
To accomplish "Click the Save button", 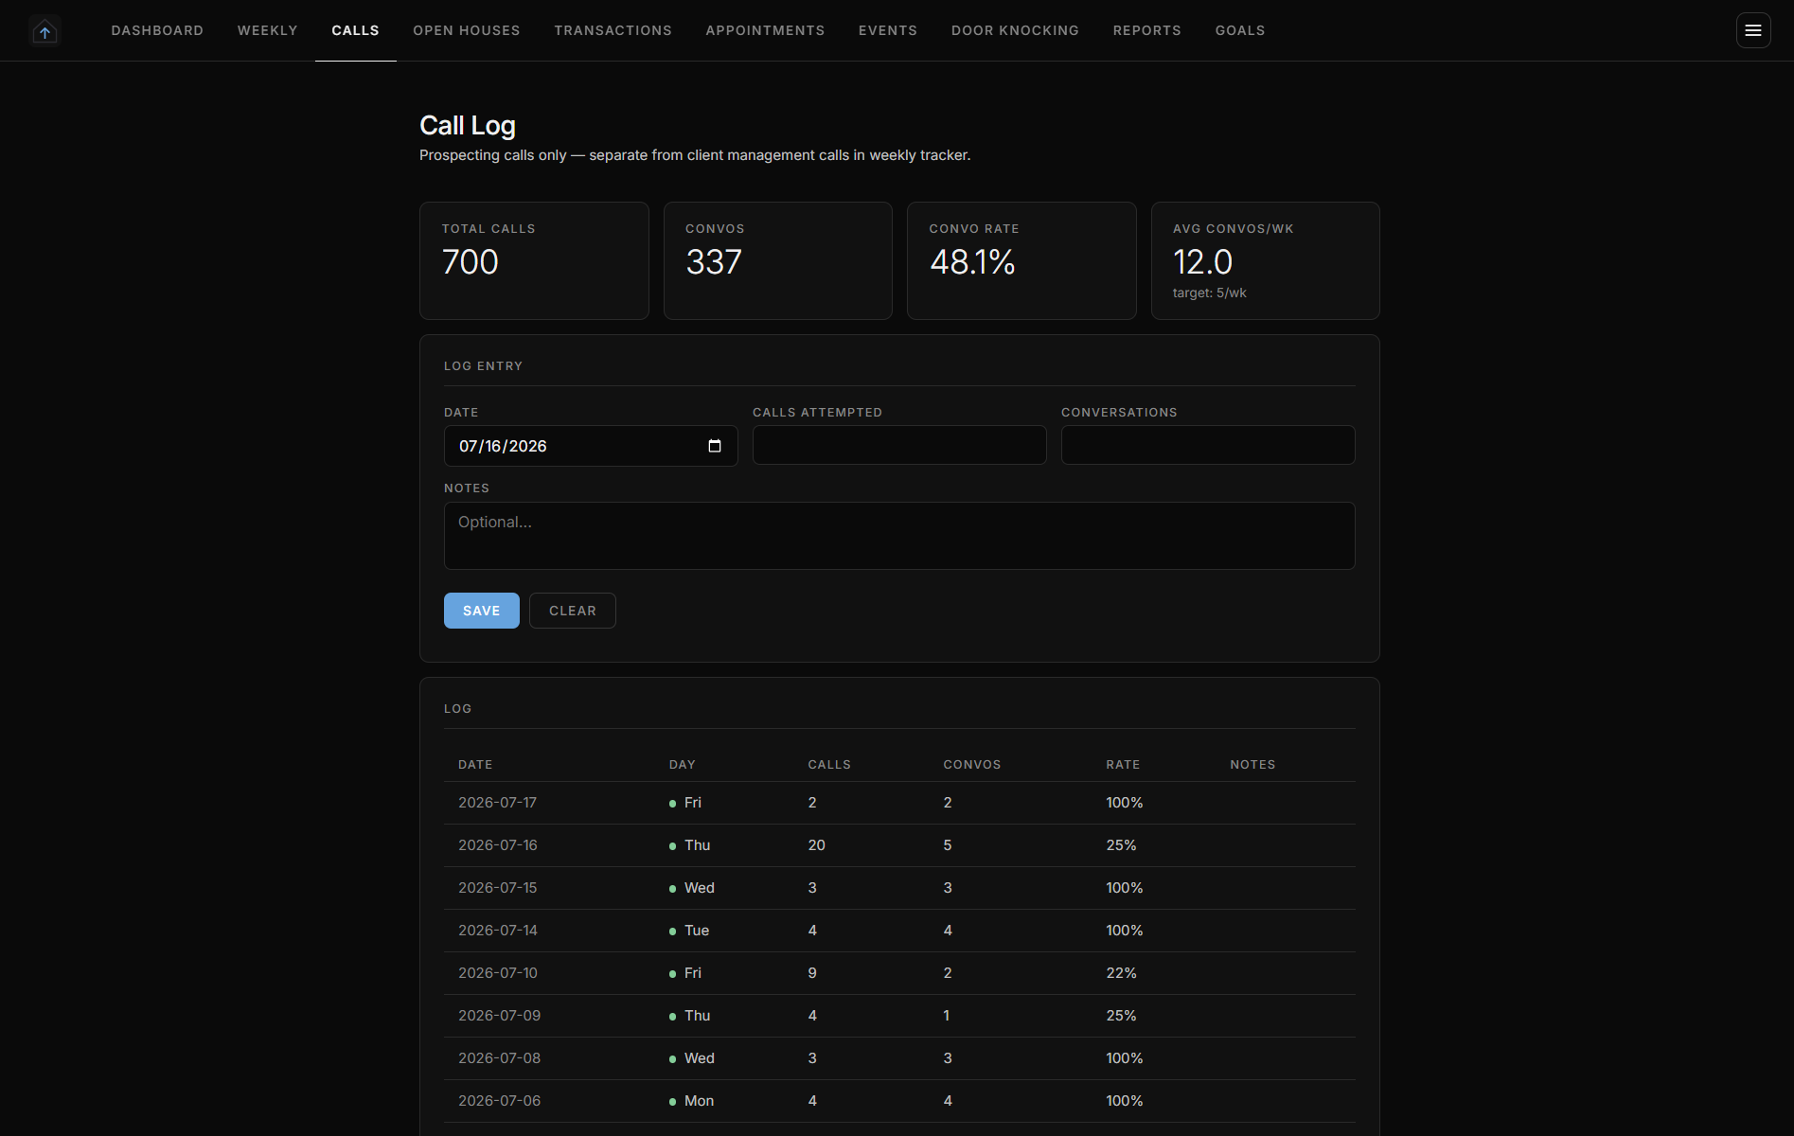I will click(x=482, y=611).
